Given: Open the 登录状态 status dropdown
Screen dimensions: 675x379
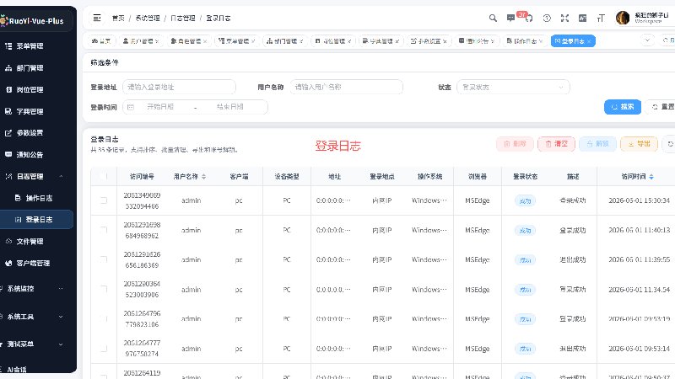Looking at the screenshot, I should 513,88.
